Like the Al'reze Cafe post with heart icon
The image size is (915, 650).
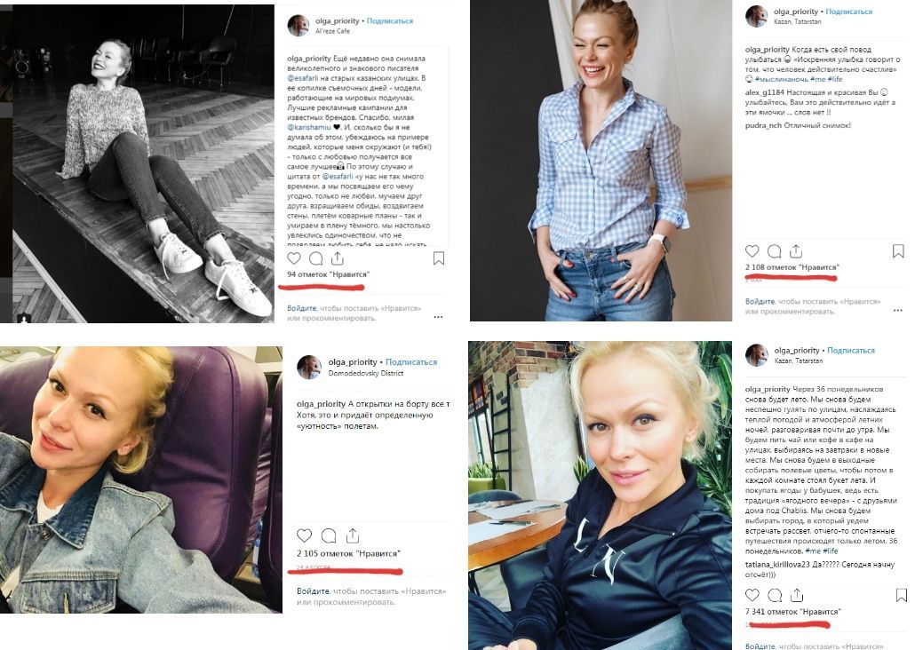coord(294,258)
